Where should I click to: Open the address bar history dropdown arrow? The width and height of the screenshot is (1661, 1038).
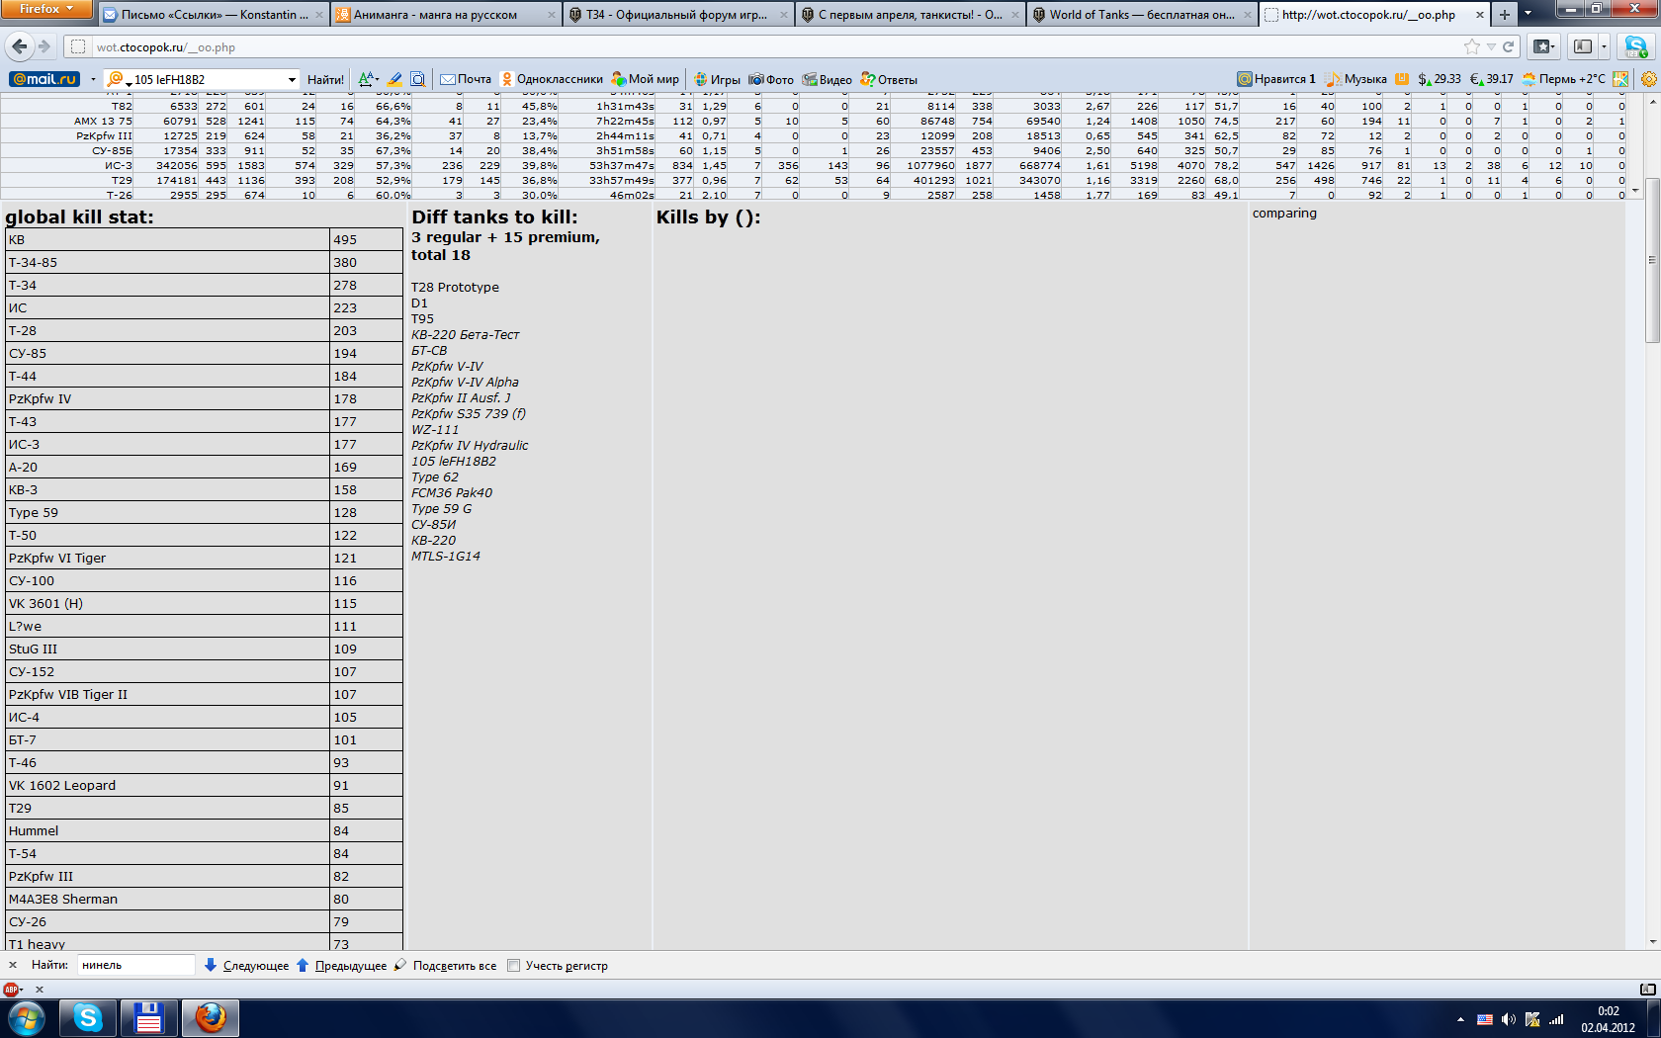click(x=1491, y=46)
